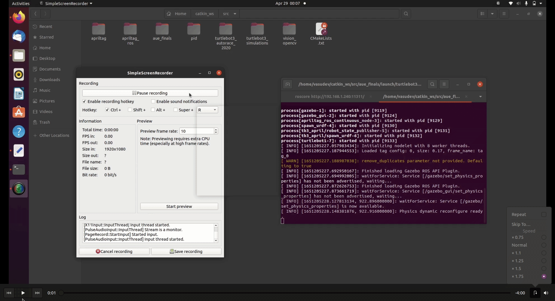Switch to the roscore terminal tab
This screenshot has width=555, height=301.
(x=330, y=96)
